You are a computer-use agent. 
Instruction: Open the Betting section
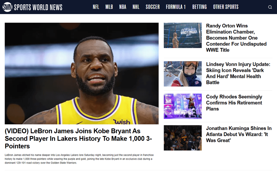click(x=200, y=7)
